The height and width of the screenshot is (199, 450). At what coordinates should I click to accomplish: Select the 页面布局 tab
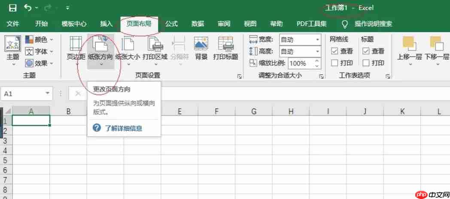(139, 24)
